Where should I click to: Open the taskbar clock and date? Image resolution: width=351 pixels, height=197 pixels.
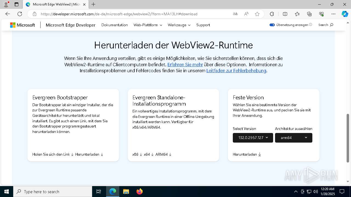point(327,192)
